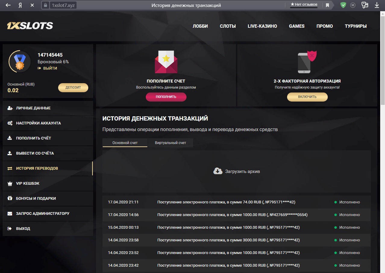Click the transfer arrows icon
The height and width of the screenshot is (273, 385).
[10, 168]
